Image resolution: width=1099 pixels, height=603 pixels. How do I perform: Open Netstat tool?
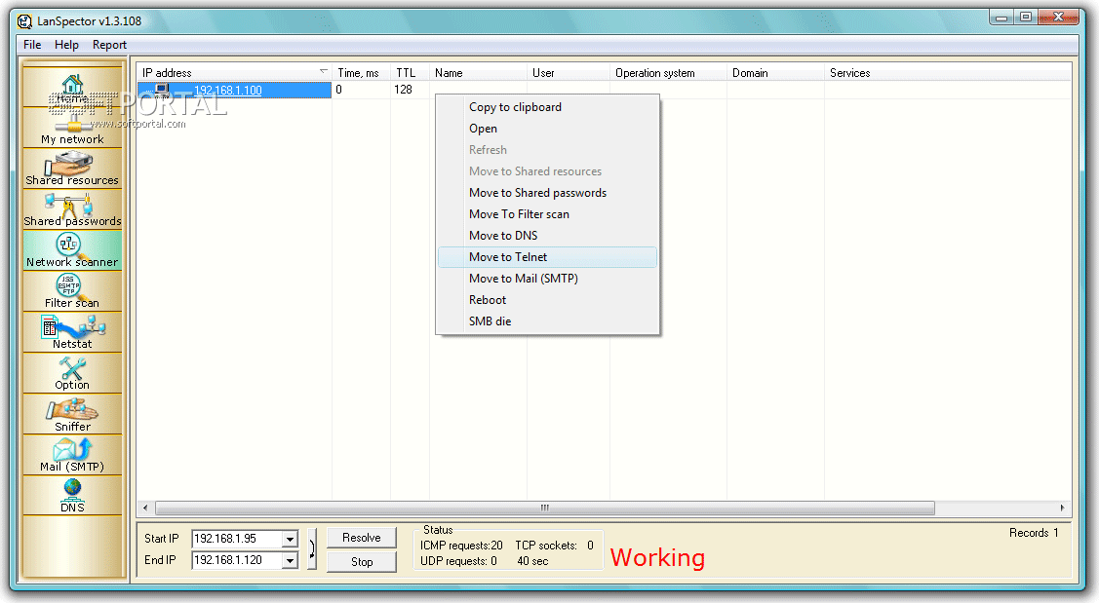point(72,332)
